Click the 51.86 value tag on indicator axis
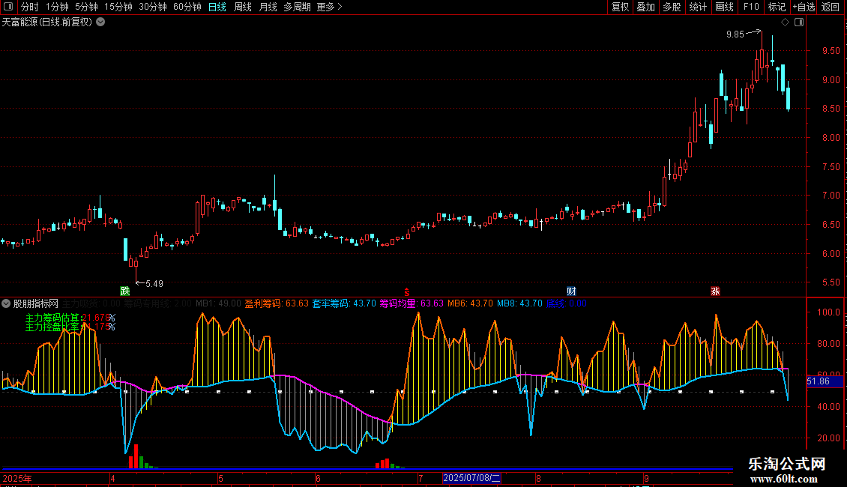Image resolution: width=847 pixels, height=487 pixels. tap(819, 381)
